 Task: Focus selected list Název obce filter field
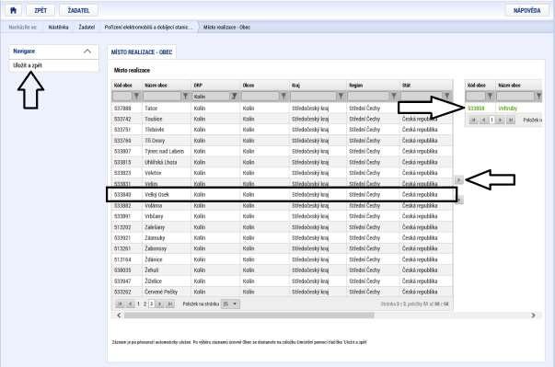[x=515, y=96]
